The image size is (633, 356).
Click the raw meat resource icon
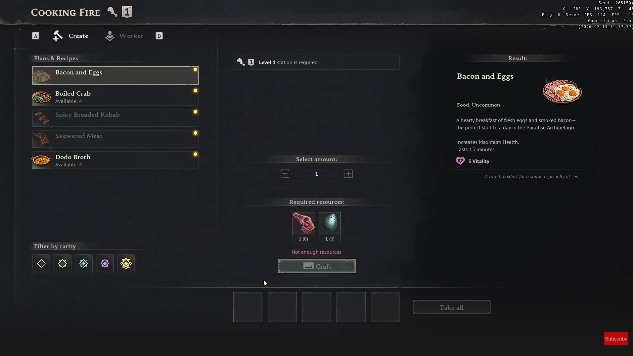[x=303, y=223]
